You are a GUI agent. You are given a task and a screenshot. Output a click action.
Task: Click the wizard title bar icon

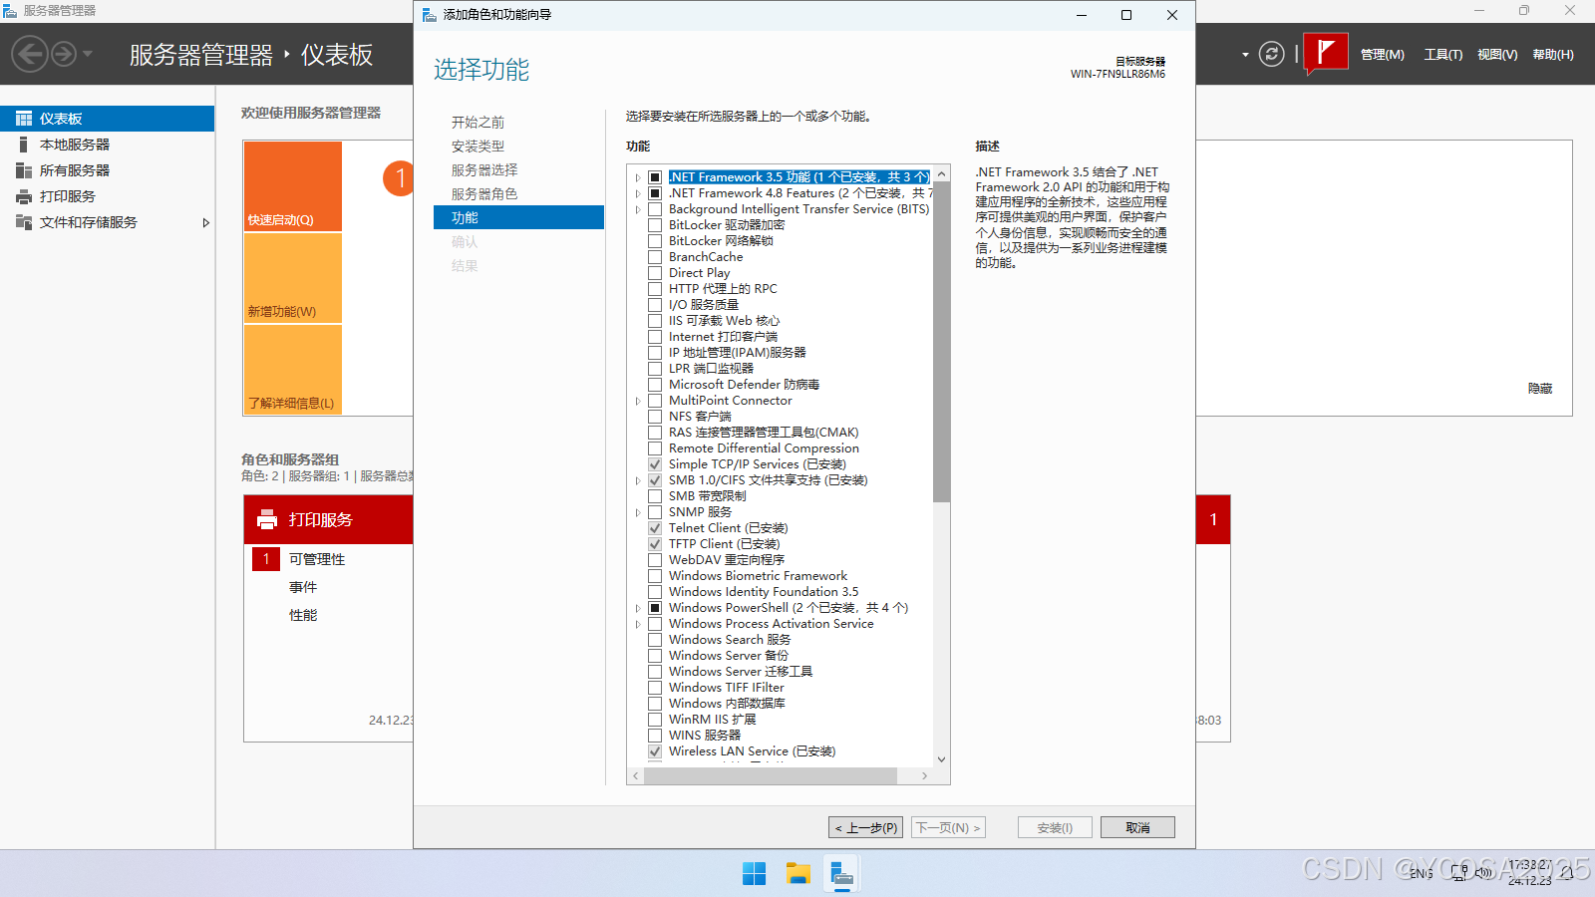(430, 15)
